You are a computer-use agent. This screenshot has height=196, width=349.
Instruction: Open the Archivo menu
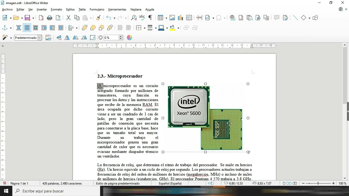(x=7, y=9)
